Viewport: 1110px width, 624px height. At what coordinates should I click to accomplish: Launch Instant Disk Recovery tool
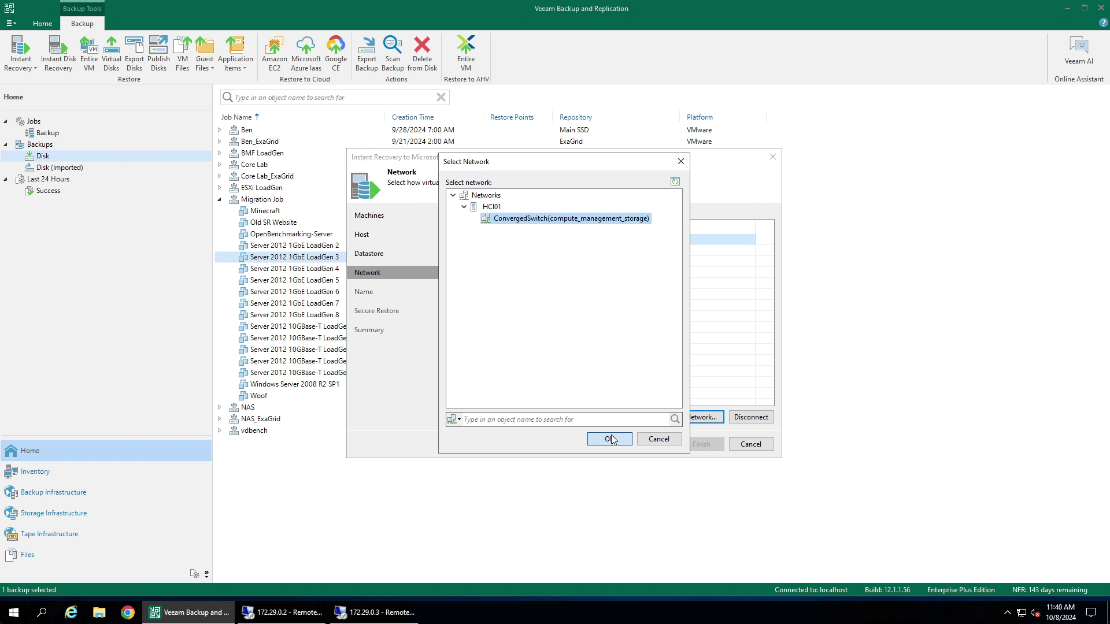pyautogui.click(x=58, y=53)
